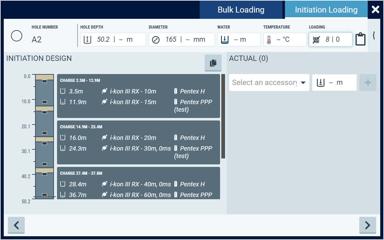The image size is (384, 240).
Task: Toggle the hole A2 selection circle
Action: pyautogui.click(x=17, y=36)
